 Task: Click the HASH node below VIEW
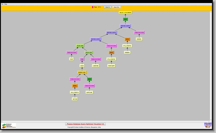(82, 66)
